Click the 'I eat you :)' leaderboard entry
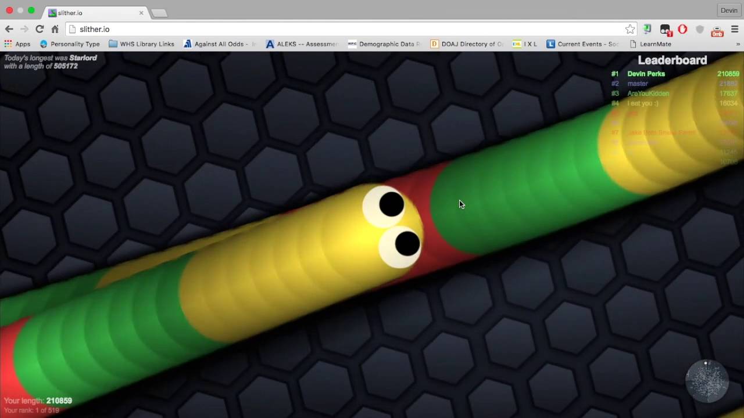This screenshot has width=744, height=418. point(675,103)
